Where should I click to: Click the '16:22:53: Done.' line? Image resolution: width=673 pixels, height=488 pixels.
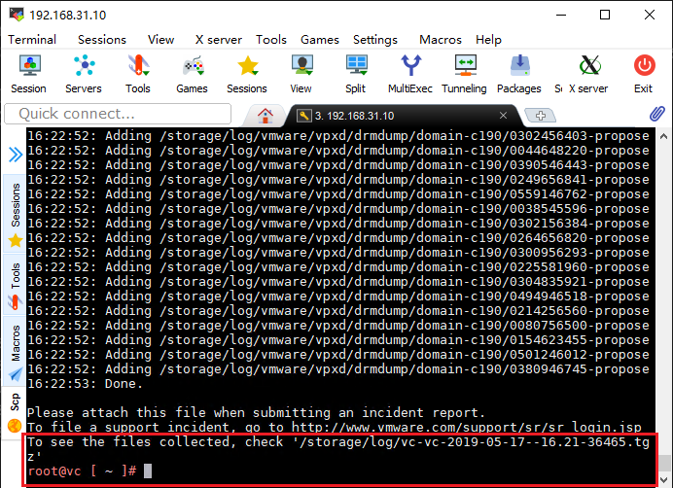(x=85, y=384)
